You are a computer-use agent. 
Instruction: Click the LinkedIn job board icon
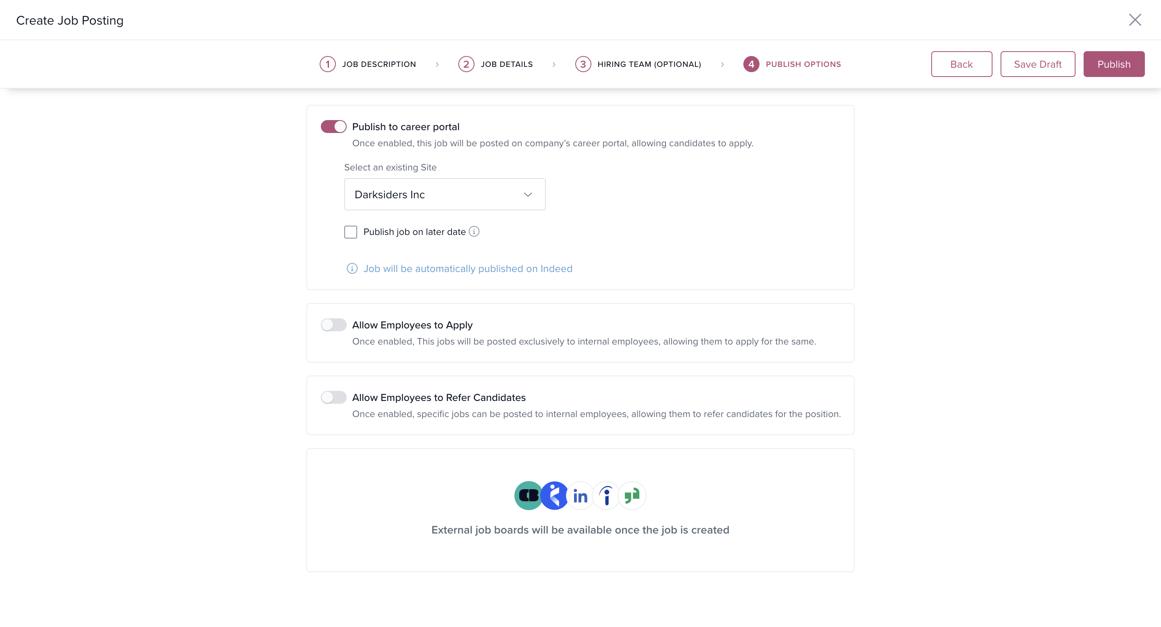pos(580,496)
